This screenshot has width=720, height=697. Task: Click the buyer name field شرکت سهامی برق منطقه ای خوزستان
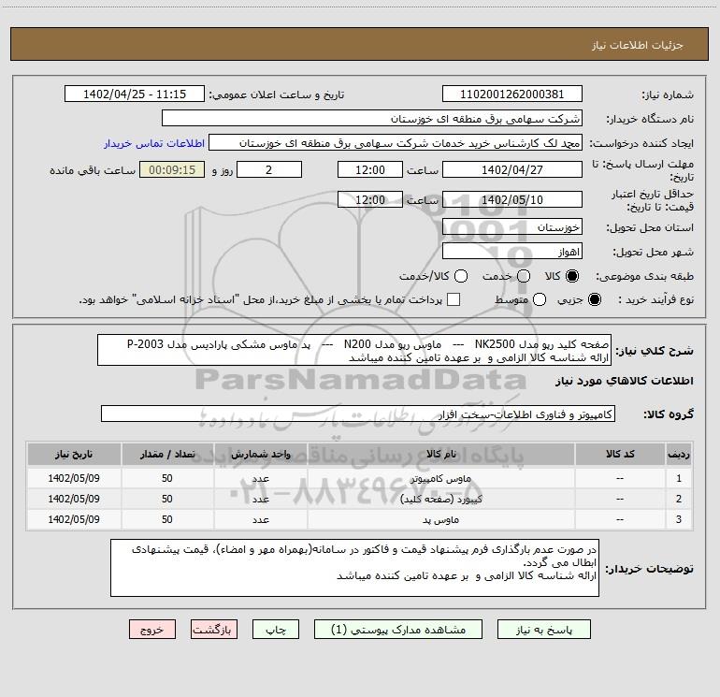[x=372, y=118]
